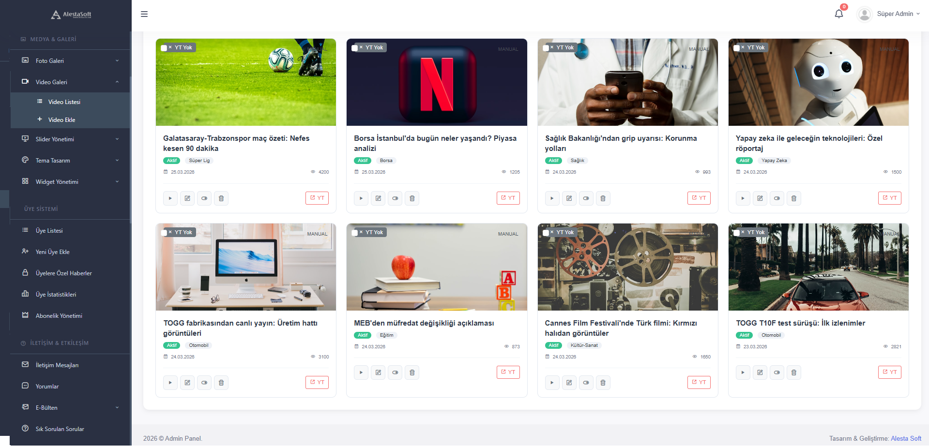Go to Üye Listesi in sidebar
929x447 pixels.
click(x=49, y=231)
